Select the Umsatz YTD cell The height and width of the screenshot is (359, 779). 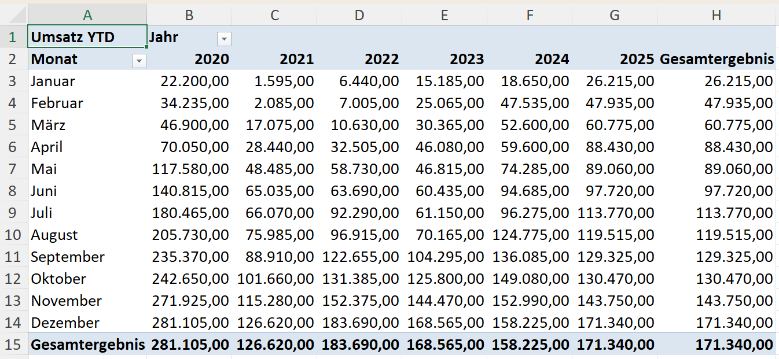[x=87, y=38]
